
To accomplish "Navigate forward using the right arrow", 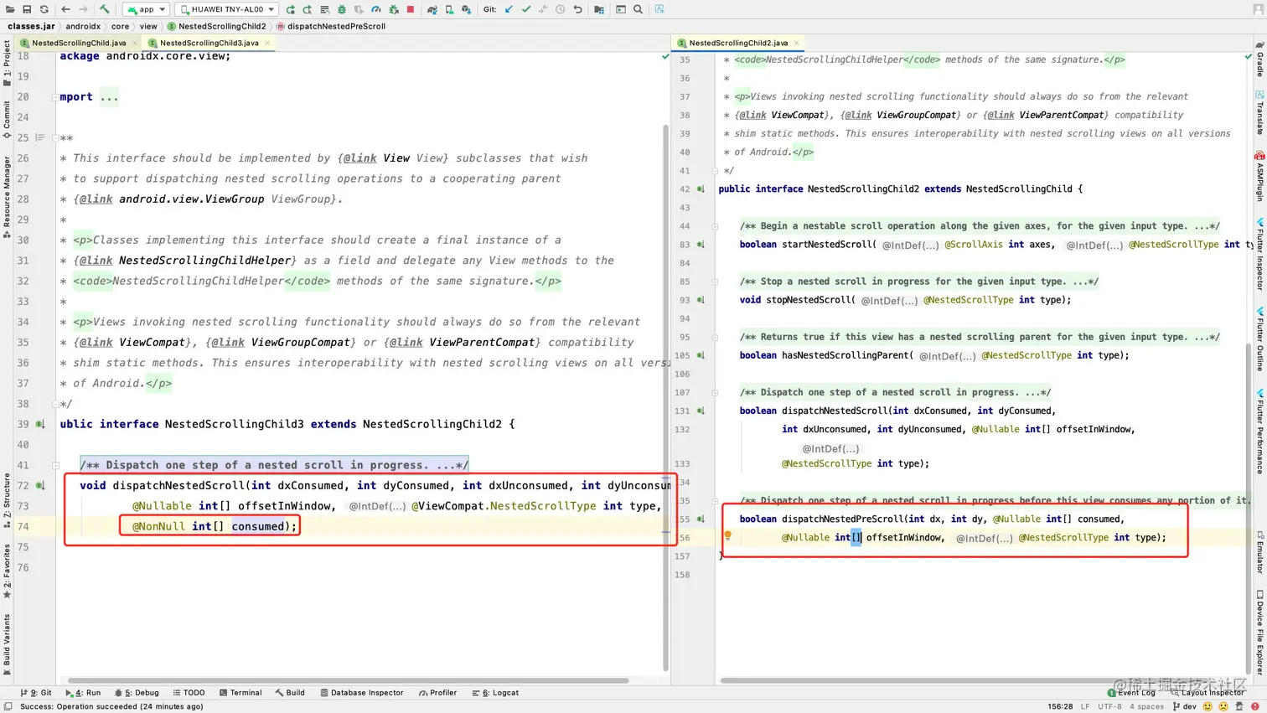I will (83, 9).
